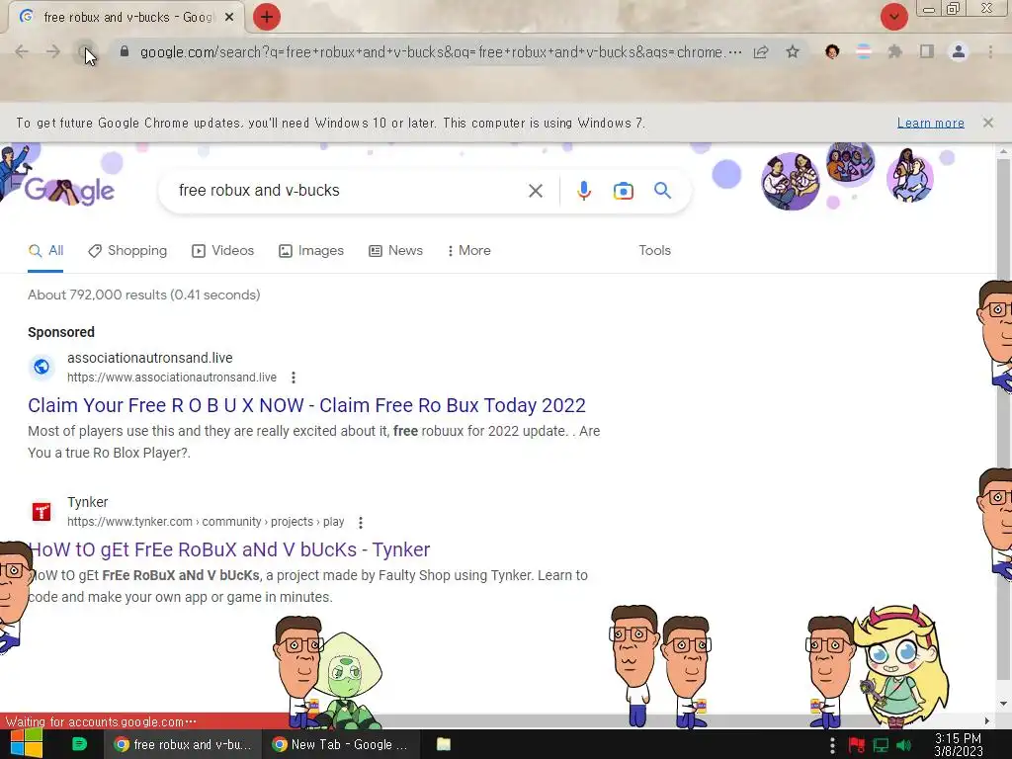
Task: Open Claim Your Free R O B U X NOW link
Action: pyautogui.click(x=306, y=405)
